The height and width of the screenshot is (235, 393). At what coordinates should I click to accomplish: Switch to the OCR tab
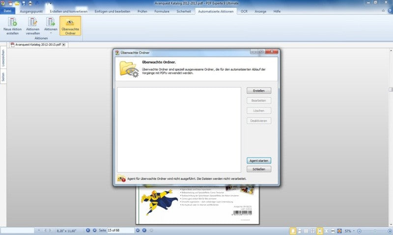tap(244, 11)
